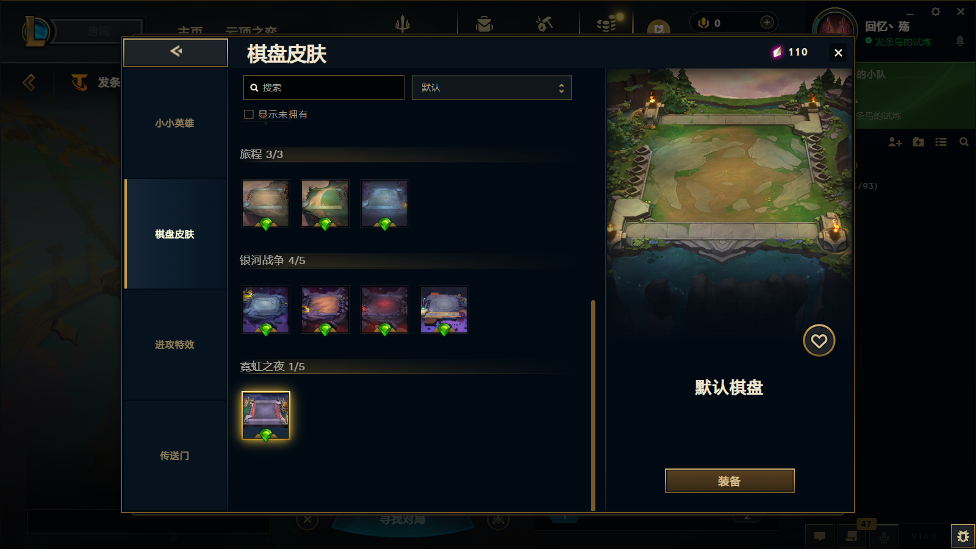Close the 棋盘皮肤 dialog
The height and width of the screenshot is (549, 976).
pyautogui.click(x=838, y=53)
